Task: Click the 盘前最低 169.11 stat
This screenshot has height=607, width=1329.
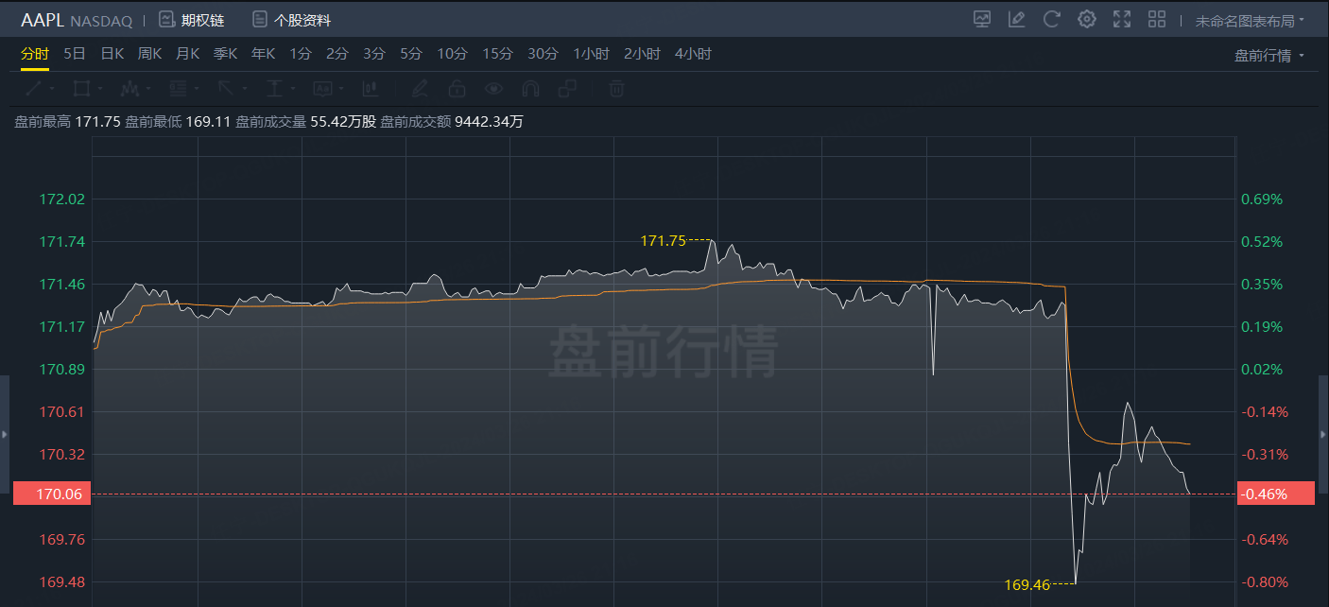Action: pyautogui.click(x=178, y=121)
